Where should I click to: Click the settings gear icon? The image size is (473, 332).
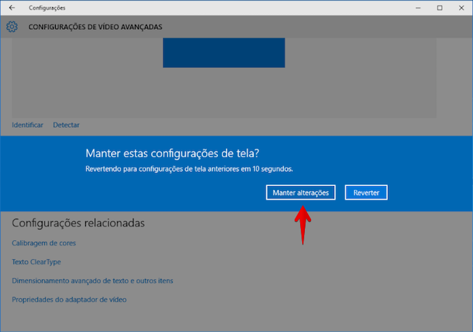pyautogui.click(x=12, y=26)
